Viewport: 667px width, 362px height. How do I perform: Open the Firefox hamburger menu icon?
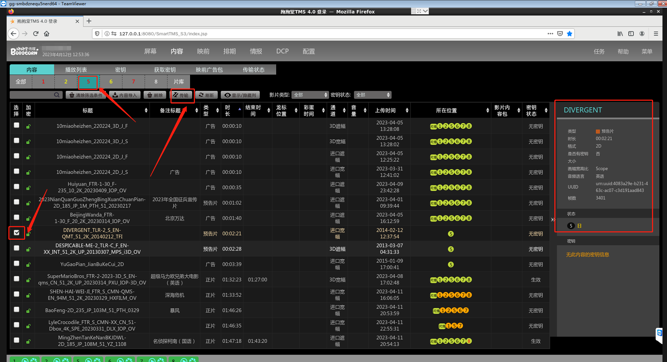656,34
